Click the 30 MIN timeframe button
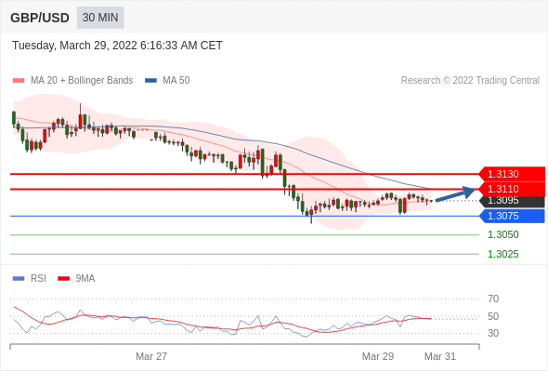 (100, 18)
